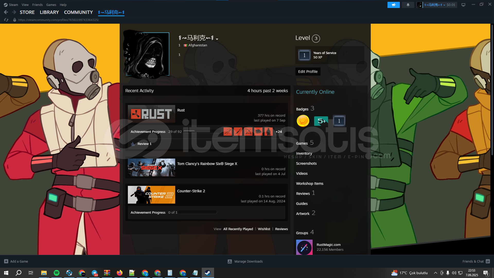The image size is (494, 278).
Task: Click the Counter-Strike 2 achievement progress bar
Action: click(198, 212)
